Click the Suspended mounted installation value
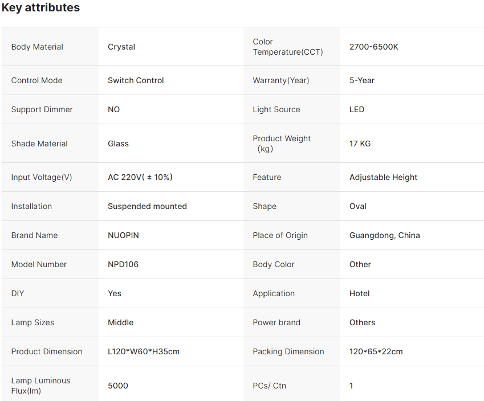 pos(147,206)
